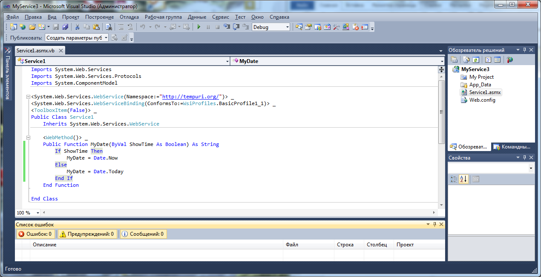Screen dimensions: 541x277
Task: Click http://tempuri.org/ link in code
Action: click(191, 97)
